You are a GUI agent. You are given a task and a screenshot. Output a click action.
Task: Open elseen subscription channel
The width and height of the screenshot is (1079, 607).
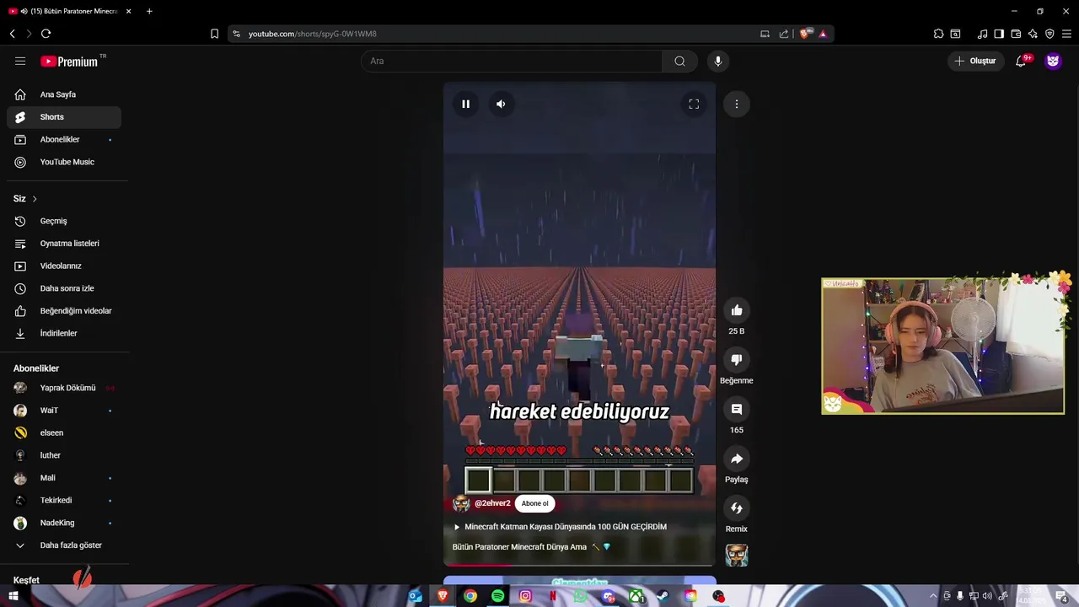pyautogui.click(x=64, y=432)
